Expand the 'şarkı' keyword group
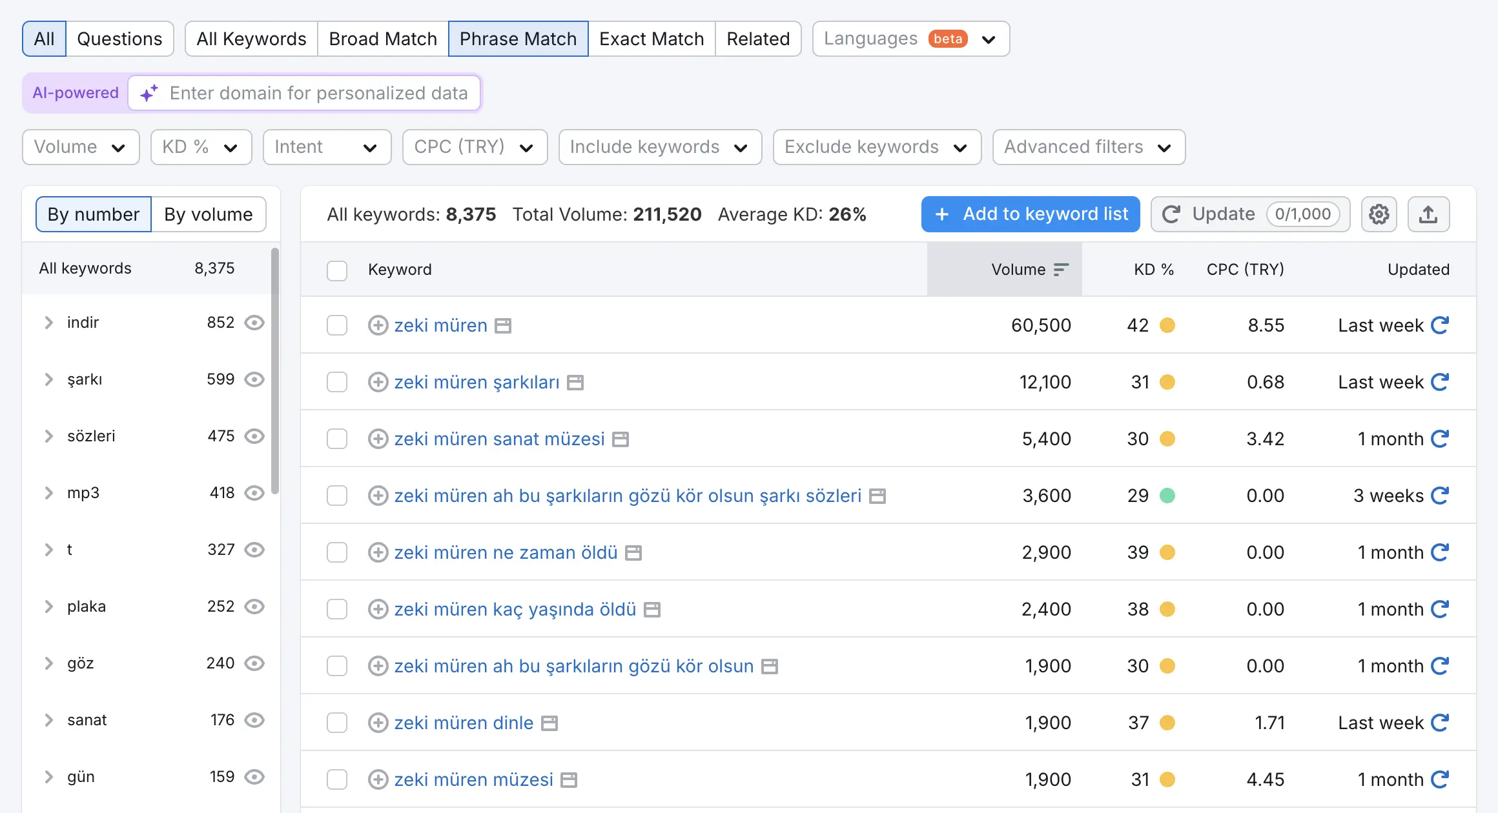Viewport: 1498px width, 813px height. click(48, 379)
